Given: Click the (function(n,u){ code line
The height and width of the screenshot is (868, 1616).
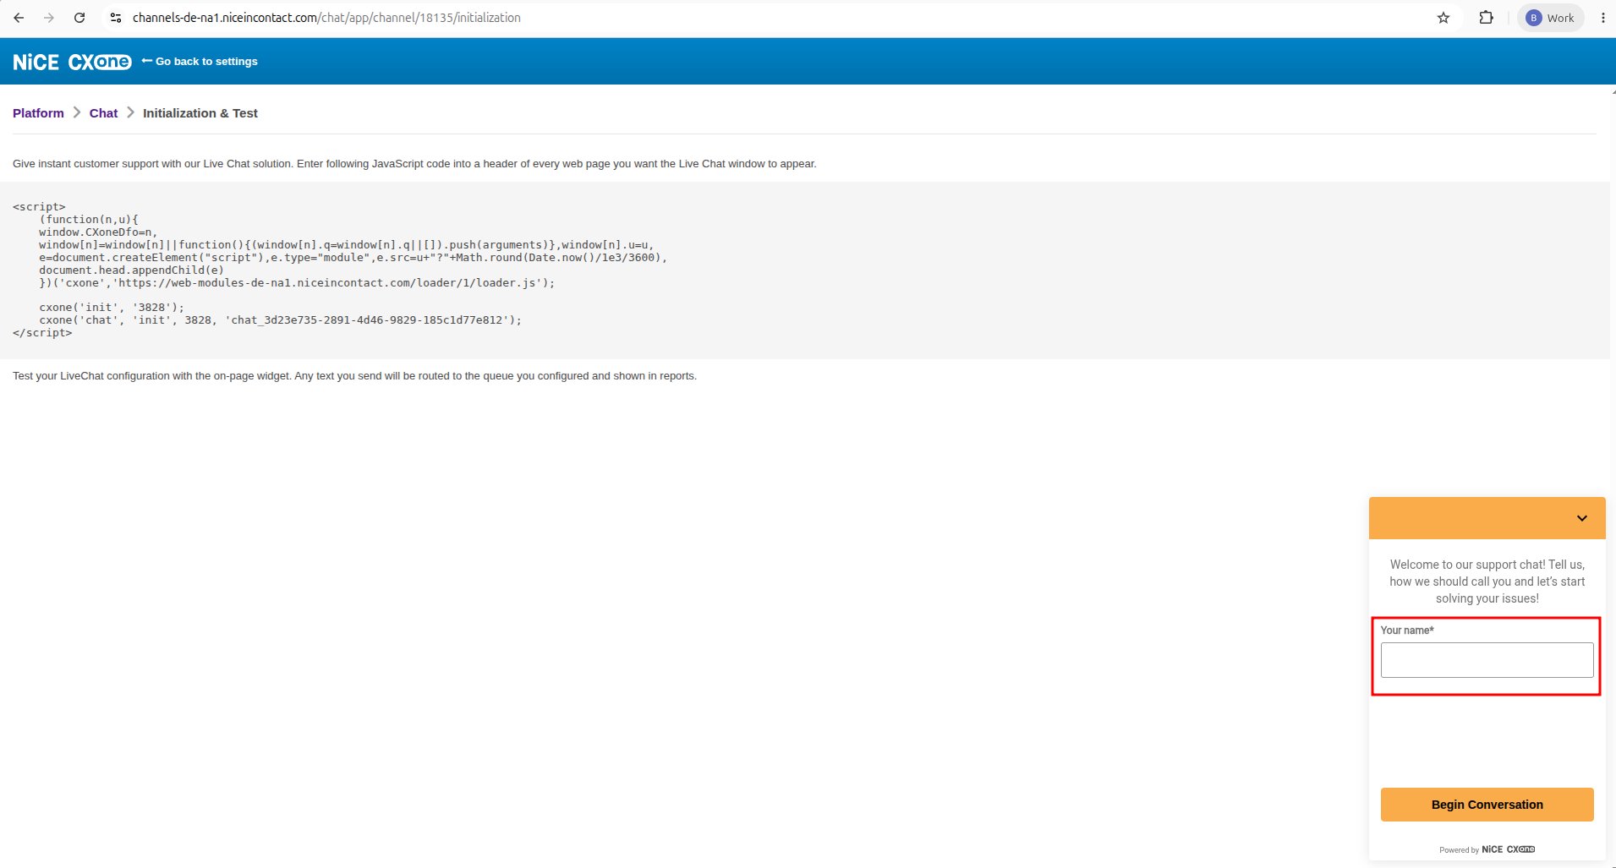Looking at the screenshot, I should (89, 220).
